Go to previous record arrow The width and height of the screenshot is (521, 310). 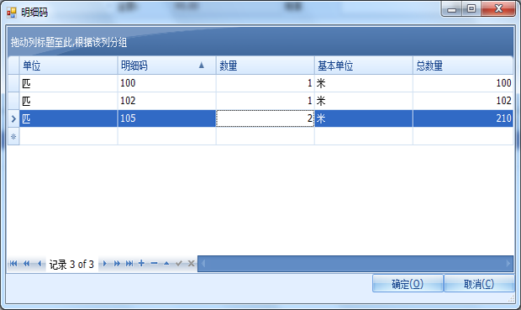[x=39, y=264]
